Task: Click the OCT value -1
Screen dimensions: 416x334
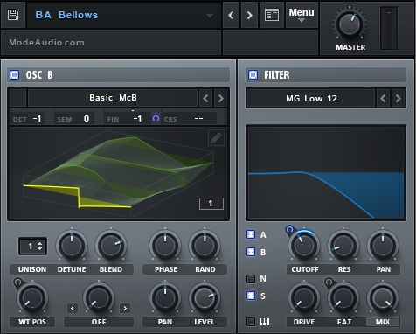Action: pos(38,119)
